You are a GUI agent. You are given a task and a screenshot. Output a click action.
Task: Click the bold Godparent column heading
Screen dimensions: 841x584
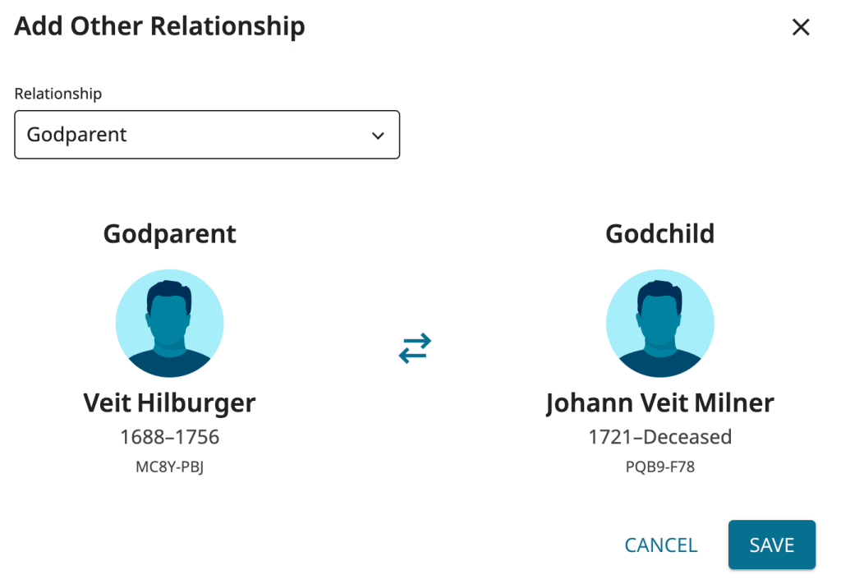[x=169, y=234]
